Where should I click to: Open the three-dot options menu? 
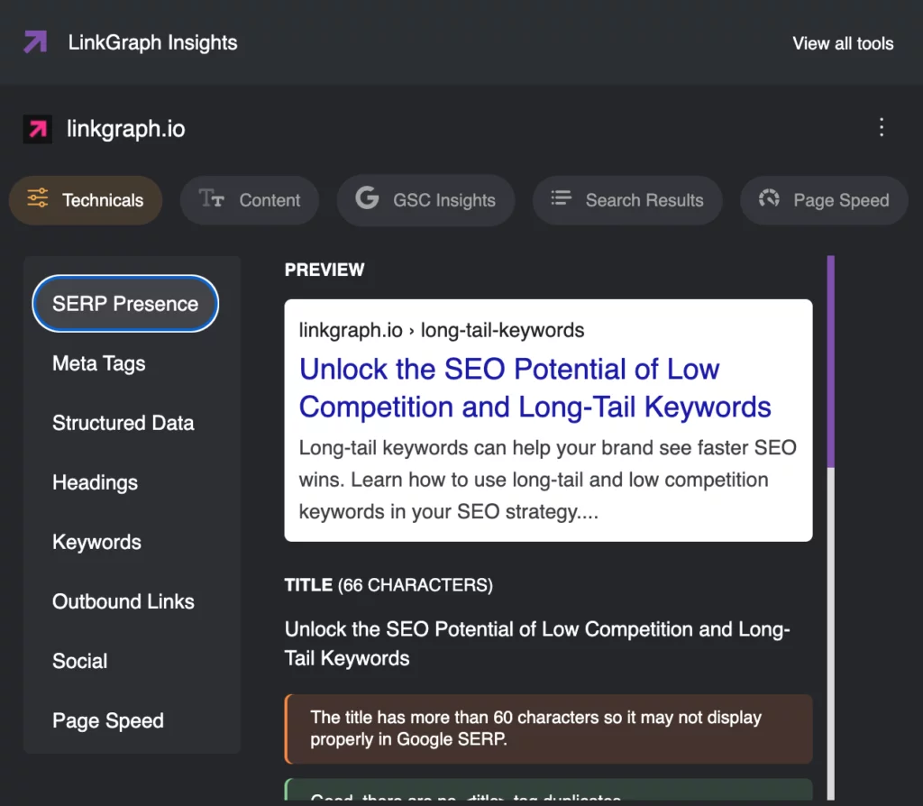click(x=882, y=128)
